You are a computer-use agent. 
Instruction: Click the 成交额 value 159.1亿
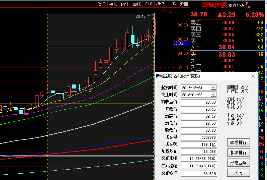[x=199, y=144]
